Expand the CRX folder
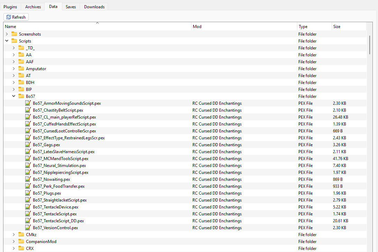The width and height of the screenshot is (378, 252). (x=14, y=249)
